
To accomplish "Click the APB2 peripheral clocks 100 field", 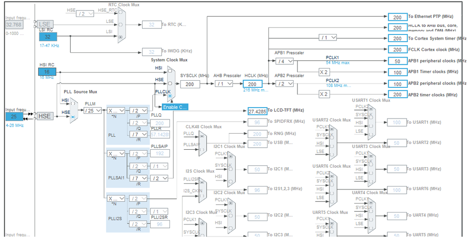I will [x=398, y=84].
